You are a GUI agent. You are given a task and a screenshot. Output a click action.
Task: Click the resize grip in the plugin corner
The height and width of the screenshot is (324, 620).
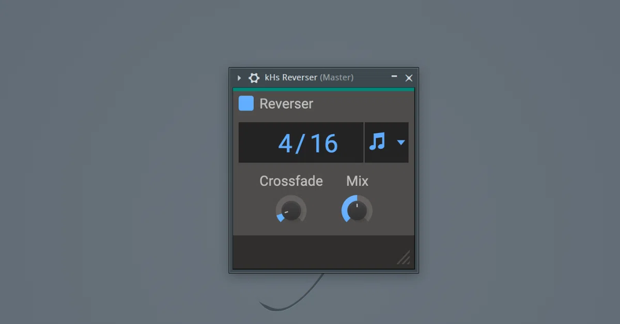pyautogui.click(x=404, y=257)
